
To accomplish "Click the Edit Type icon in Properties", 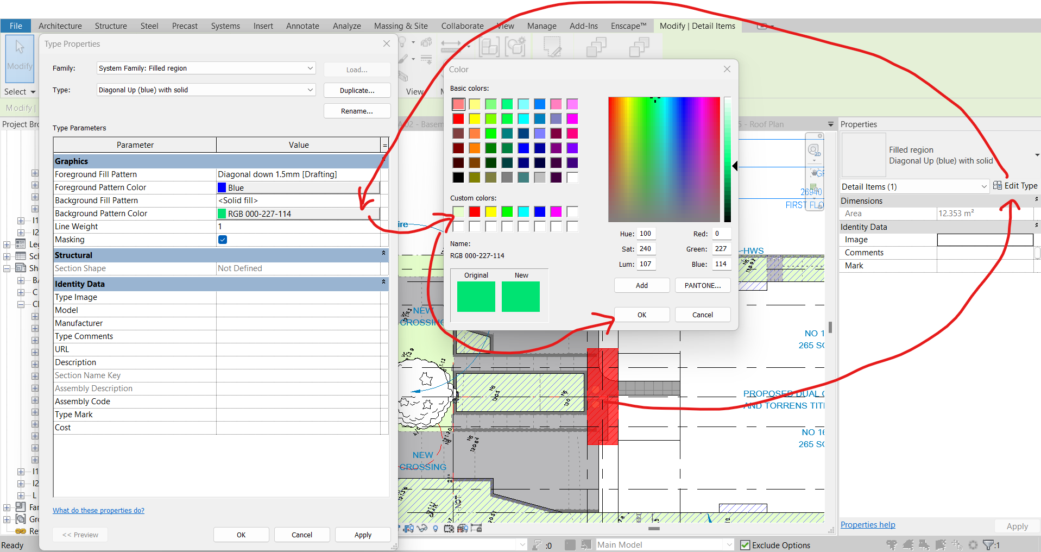I will (x=998, y=186).
